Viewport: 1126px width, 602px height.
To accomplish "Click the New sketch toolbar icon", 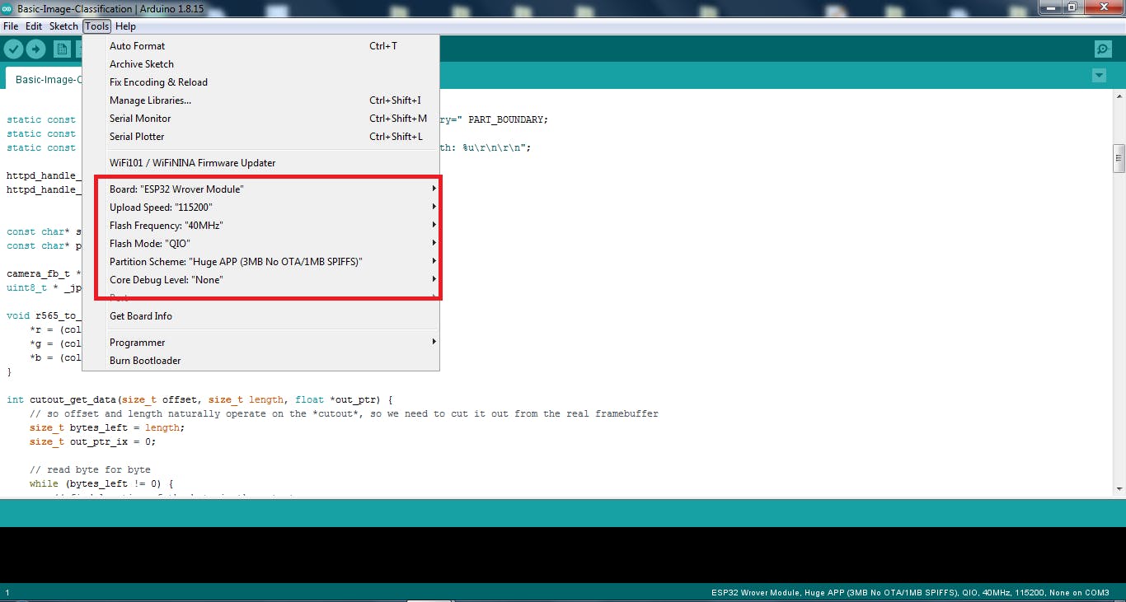I will point(62,49).
